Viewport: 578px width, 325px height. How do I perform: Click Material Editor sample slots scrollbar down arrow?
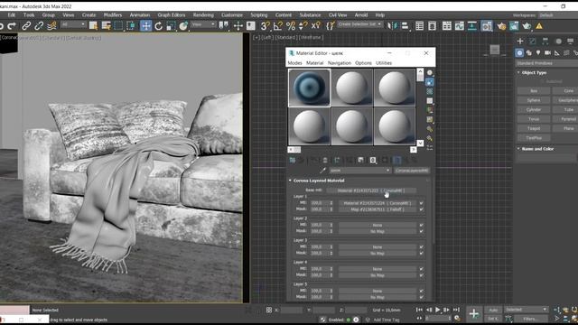420,143
